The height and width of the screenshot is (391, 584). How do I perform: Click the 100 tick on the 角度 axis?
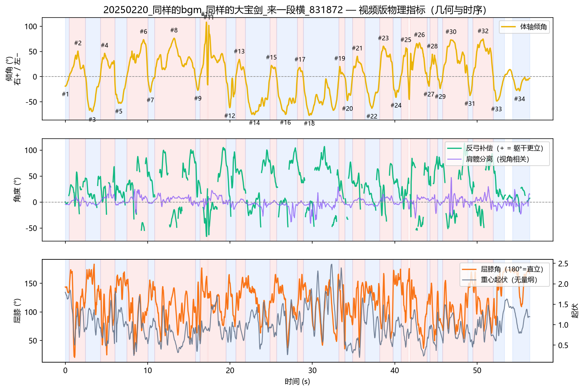click(x=31, y=150)
